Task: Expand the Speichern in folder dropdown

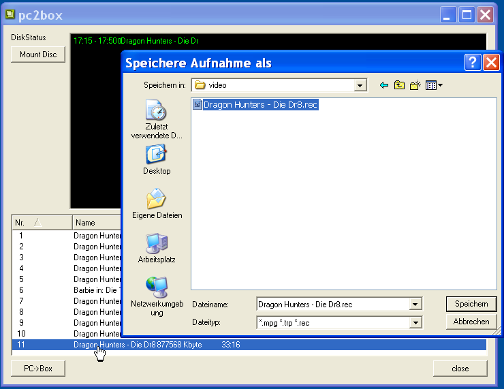Action: click(x=360, y=85)
